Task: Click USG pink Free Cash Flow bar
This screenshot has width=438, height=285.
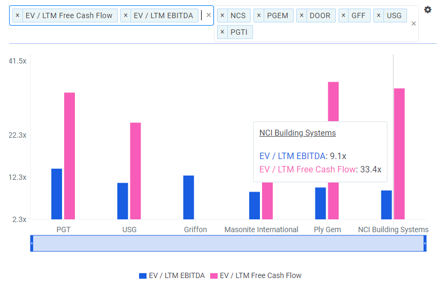Action: [135, 171]
